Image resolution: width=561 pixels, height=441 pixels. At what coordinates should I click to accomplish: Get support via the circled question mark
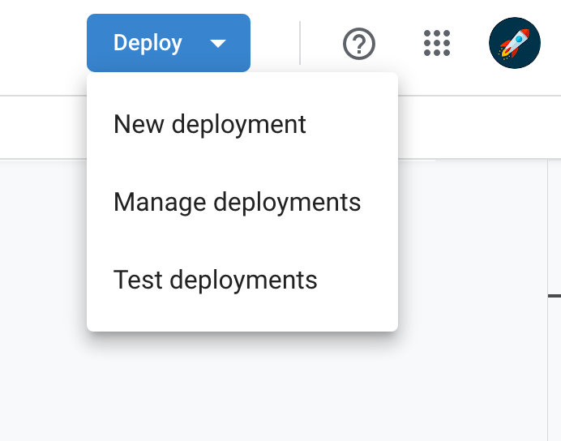click(x=359, y=43)
